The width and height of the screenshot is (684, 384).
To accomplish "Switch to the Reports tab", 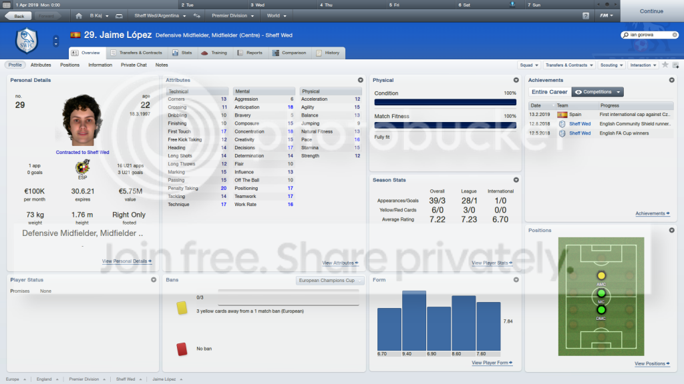I will [x=250, y=53].
